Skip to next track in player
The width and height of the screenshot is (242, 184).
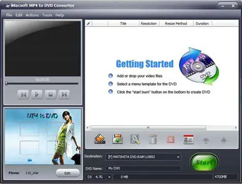(64, 94)
